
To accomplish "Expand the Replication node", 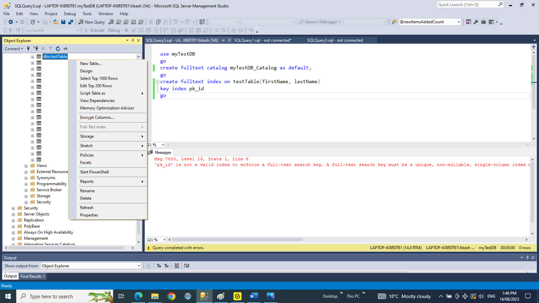I will 13,221.
